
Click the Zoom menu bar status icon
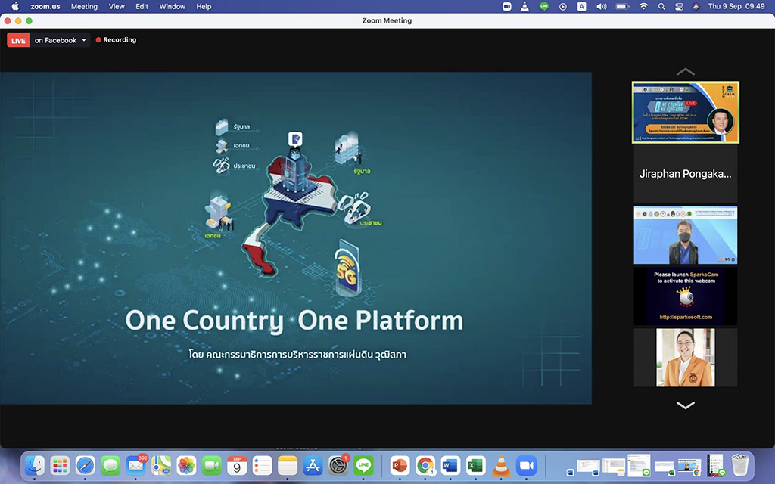point(506,6)
